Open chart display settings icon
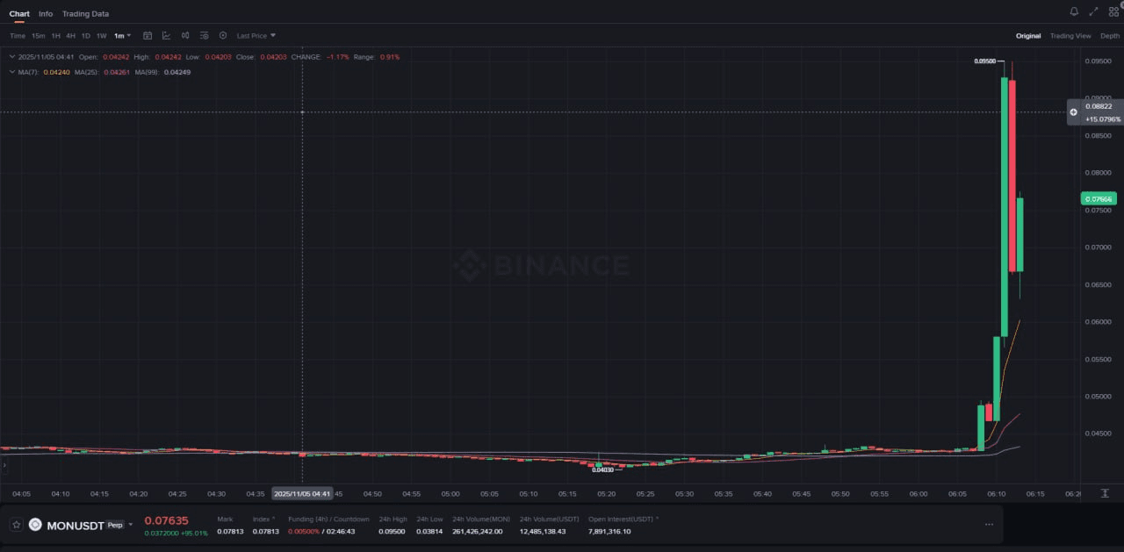1124x552 pixels. tap(204, 36)
